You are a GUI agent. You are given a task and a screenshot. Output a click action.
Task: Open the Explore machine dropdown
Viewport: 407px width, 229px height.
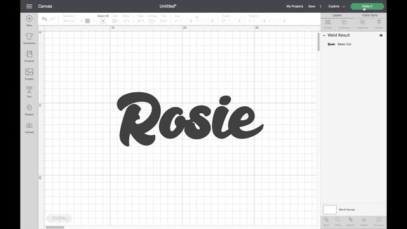tap(336, 6)
